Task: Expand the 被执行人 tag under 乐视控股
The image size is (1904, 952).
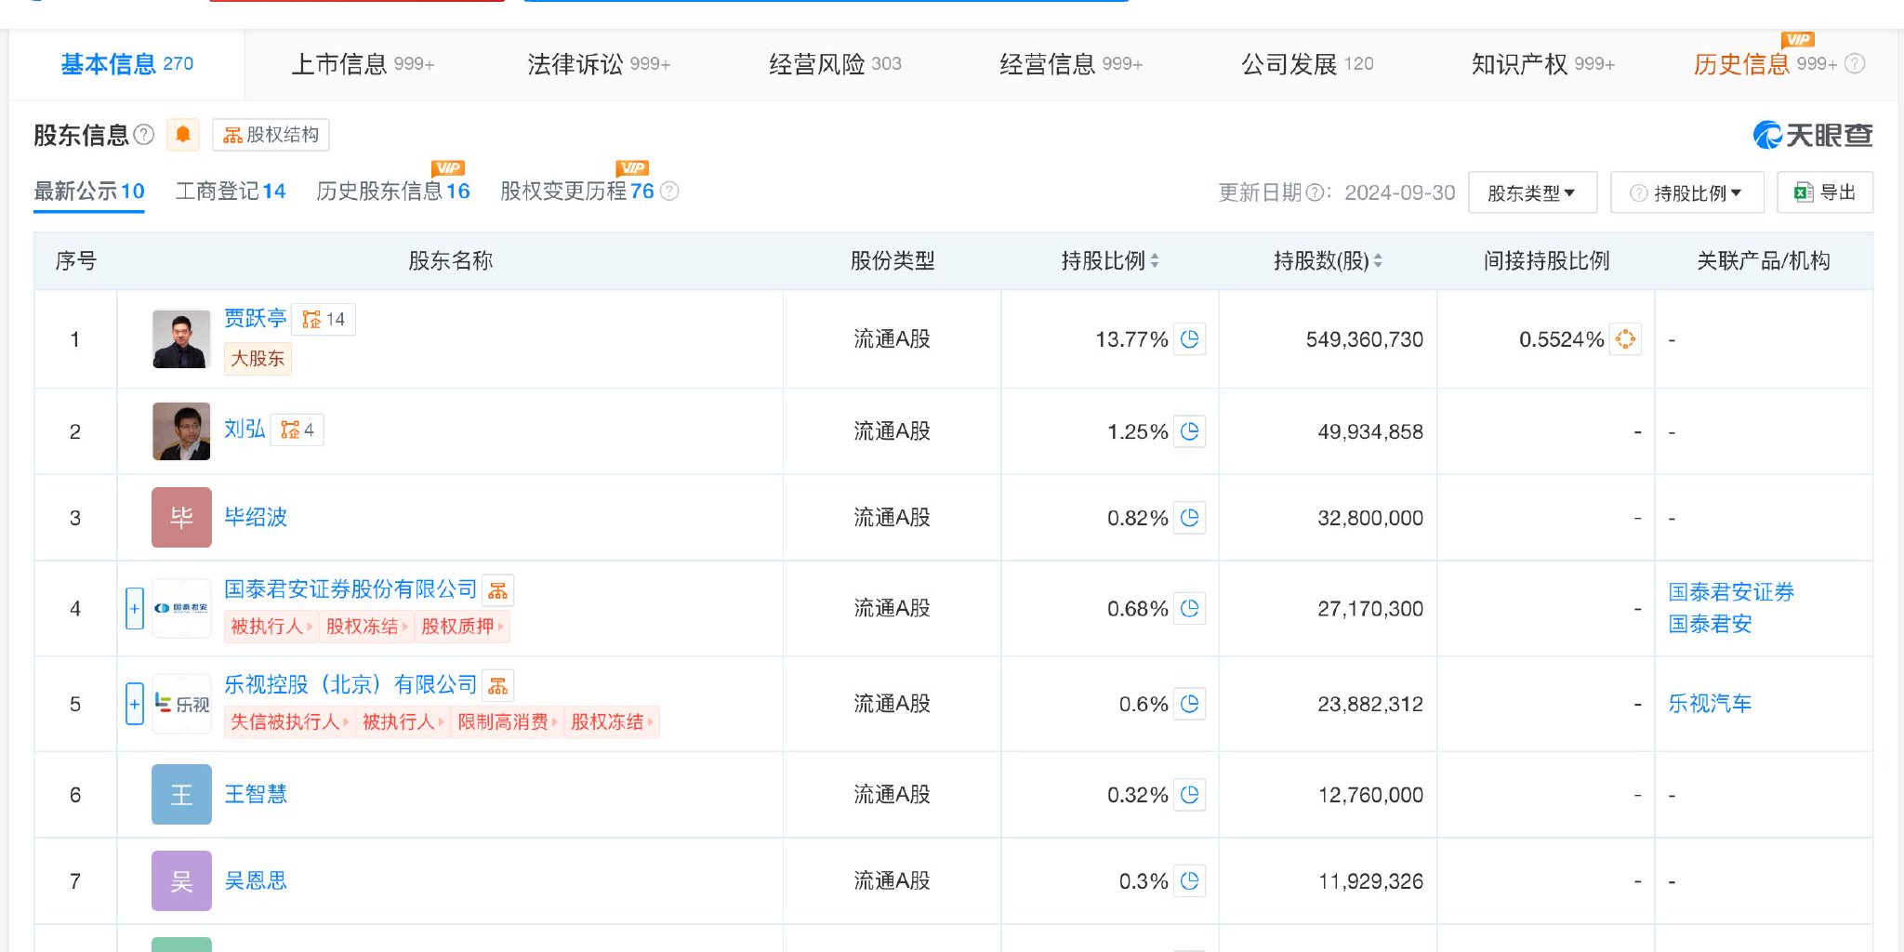Action: (x=403, y=721)
